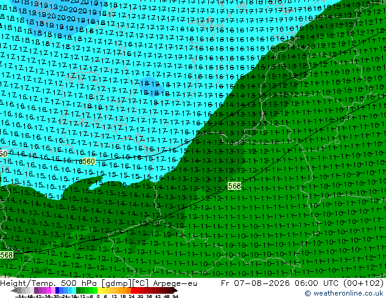Click the bright green swatch on the color scale
The width and height of the screenshot is (386, 298).
[95, 291]
